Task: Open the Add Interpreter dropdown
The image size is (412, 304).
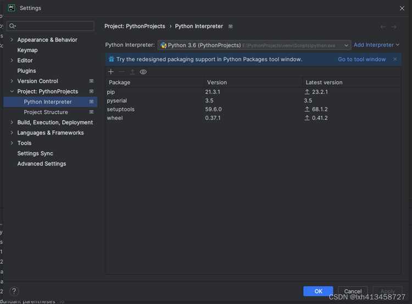Action: click(376, 45)
